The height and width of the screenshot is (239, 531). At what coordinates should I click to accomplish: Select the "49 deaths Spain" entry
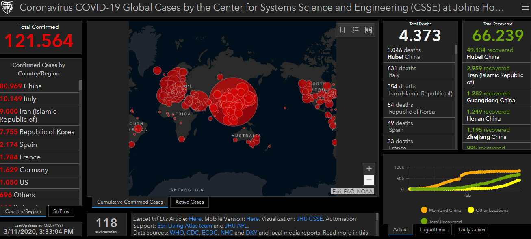pyautogui.click(x=419, y=127)
